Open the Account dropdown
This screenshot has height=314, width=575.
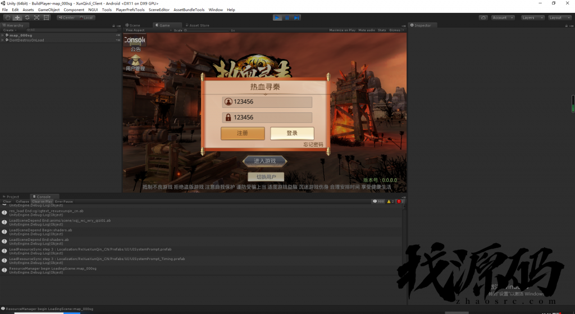pyautogui.click(x=503, y=17)
